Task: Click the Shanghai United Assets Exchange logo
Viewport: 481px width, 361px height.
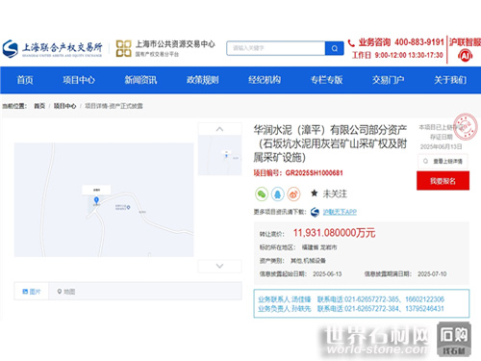Action: [x=52, y=48]
